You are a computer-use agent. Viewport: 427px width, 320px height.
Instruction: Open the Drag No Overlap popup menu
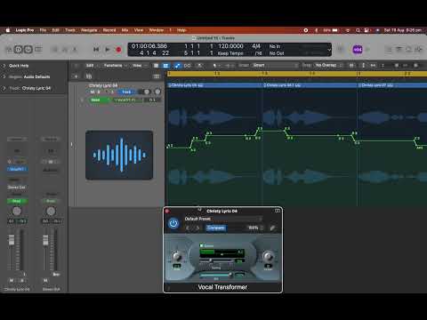pyautogui.click(x=328, y=65)
